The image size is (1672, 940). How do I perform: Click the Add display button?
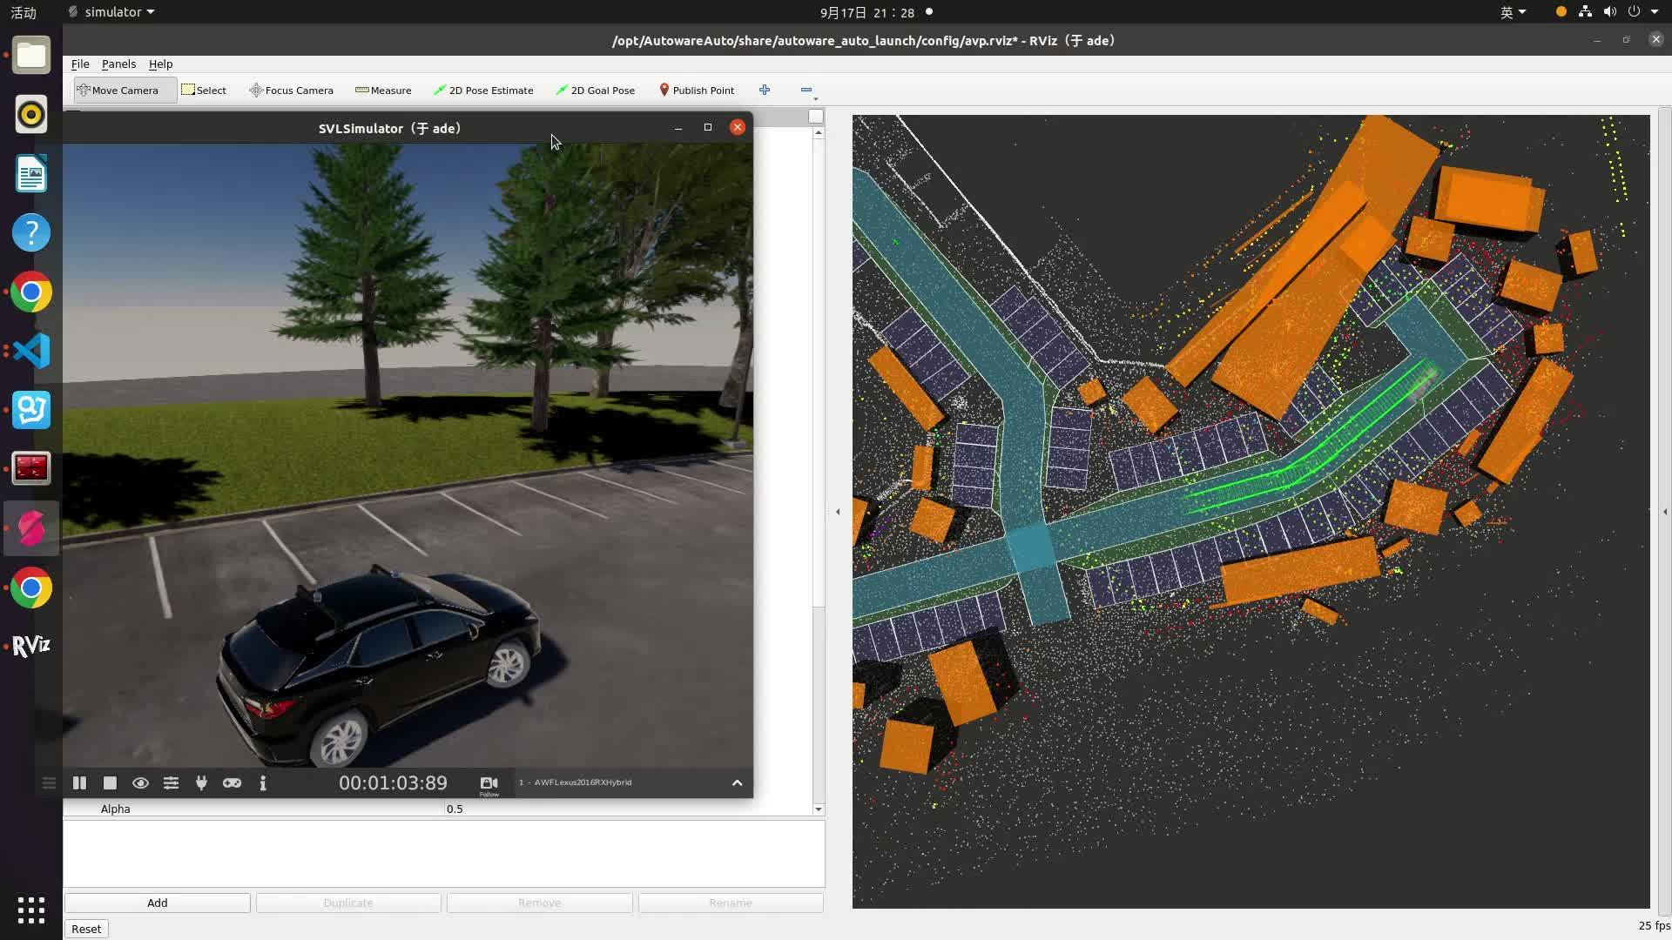click(157, 903)
